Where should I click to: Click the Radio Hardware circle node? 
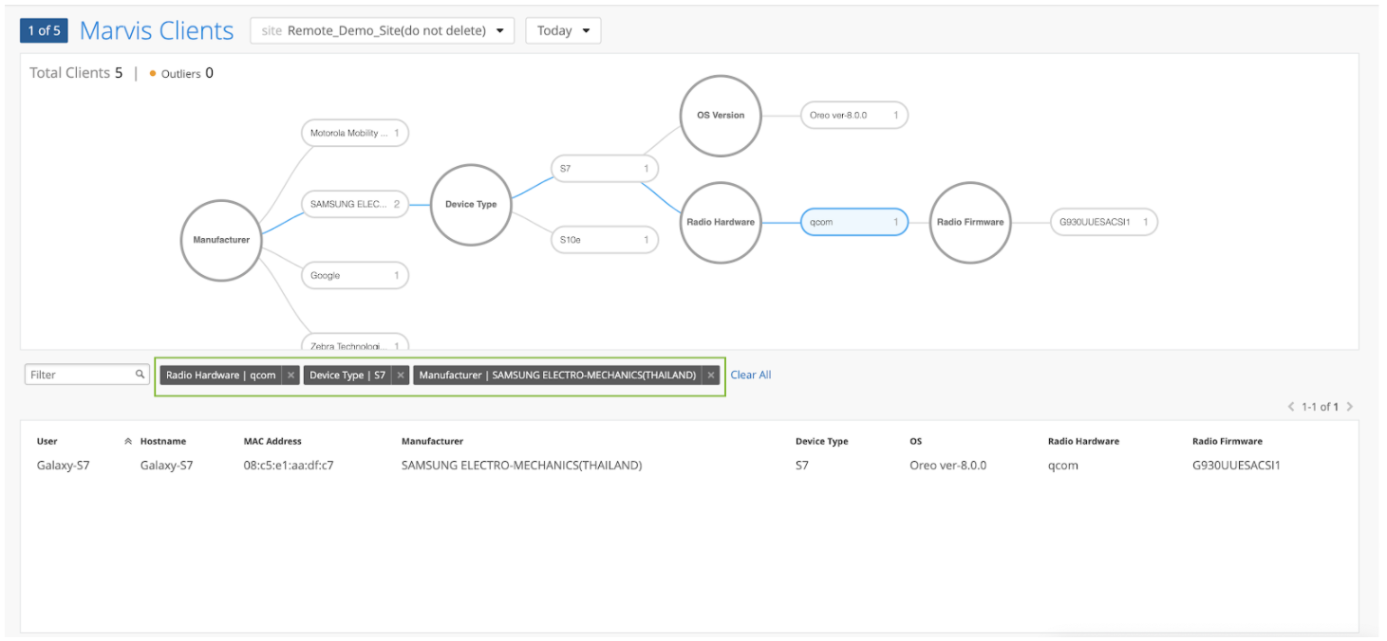point(721,222)
